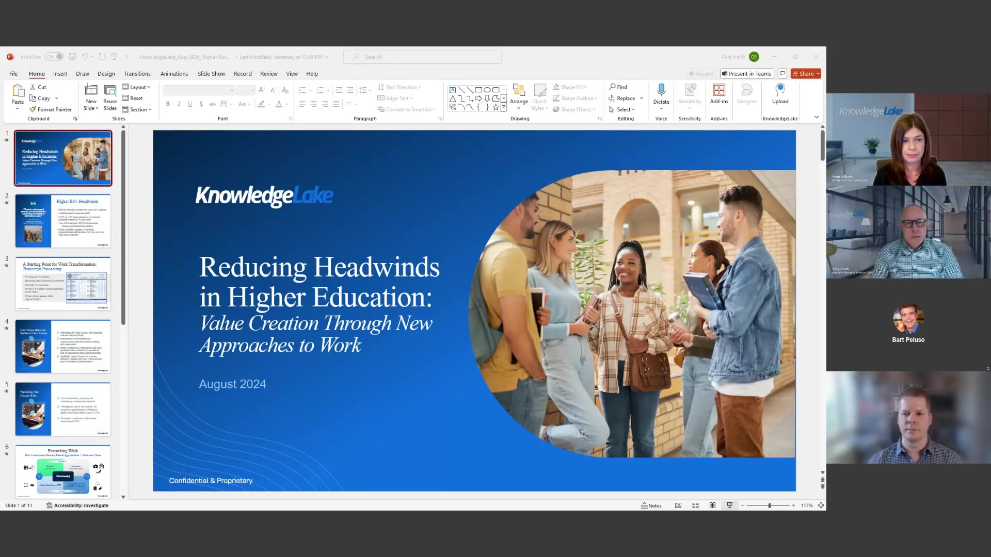
Task: Click the Find magnifier icon
Action: (x=612, y=87)
